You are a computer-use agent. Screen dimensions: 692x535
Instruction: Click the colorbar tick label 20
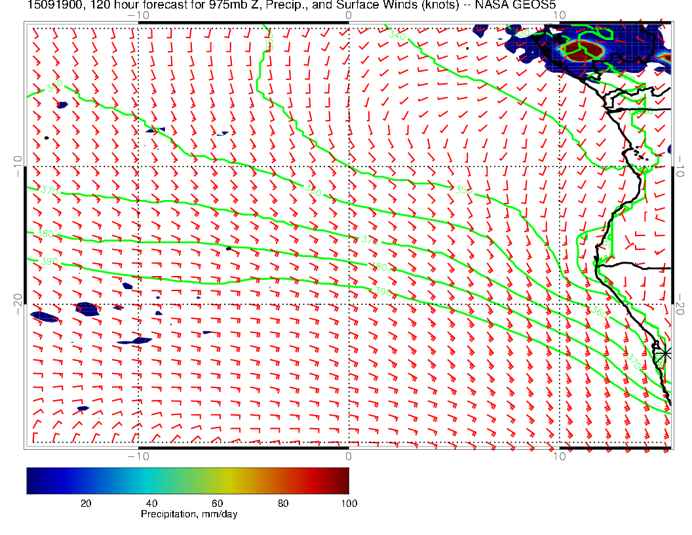click(x=85, y=503)
